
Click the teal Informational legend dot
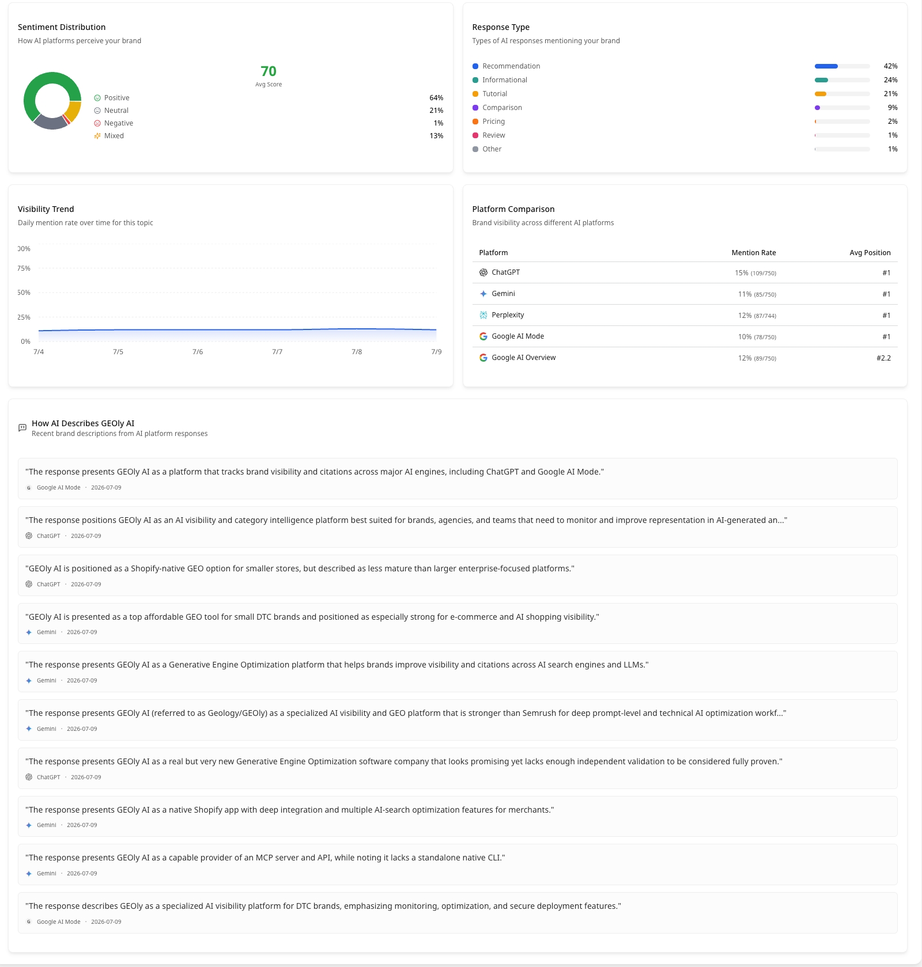point(475,80)
